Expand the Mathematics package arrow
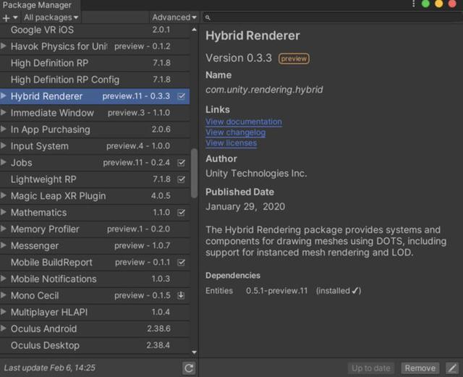The image size is (463, 377). pos(4,212)
